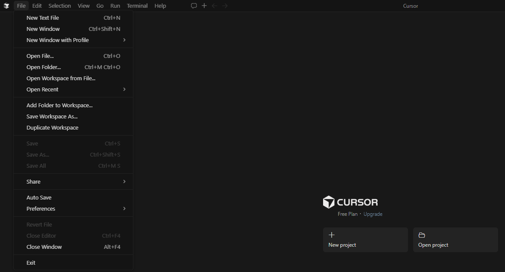This screenshot has height=272, width=505.
Task: Expand the Open Recent submenu
Action: [x=73, y=90]
